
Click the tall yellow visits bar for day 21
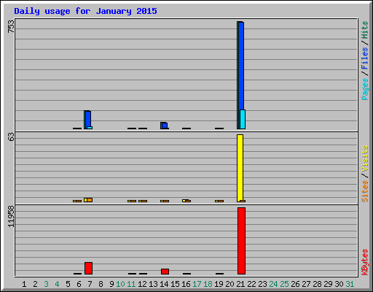[240, 168]
